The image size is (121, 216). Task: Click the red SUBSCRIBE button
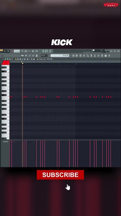[60, 175]
